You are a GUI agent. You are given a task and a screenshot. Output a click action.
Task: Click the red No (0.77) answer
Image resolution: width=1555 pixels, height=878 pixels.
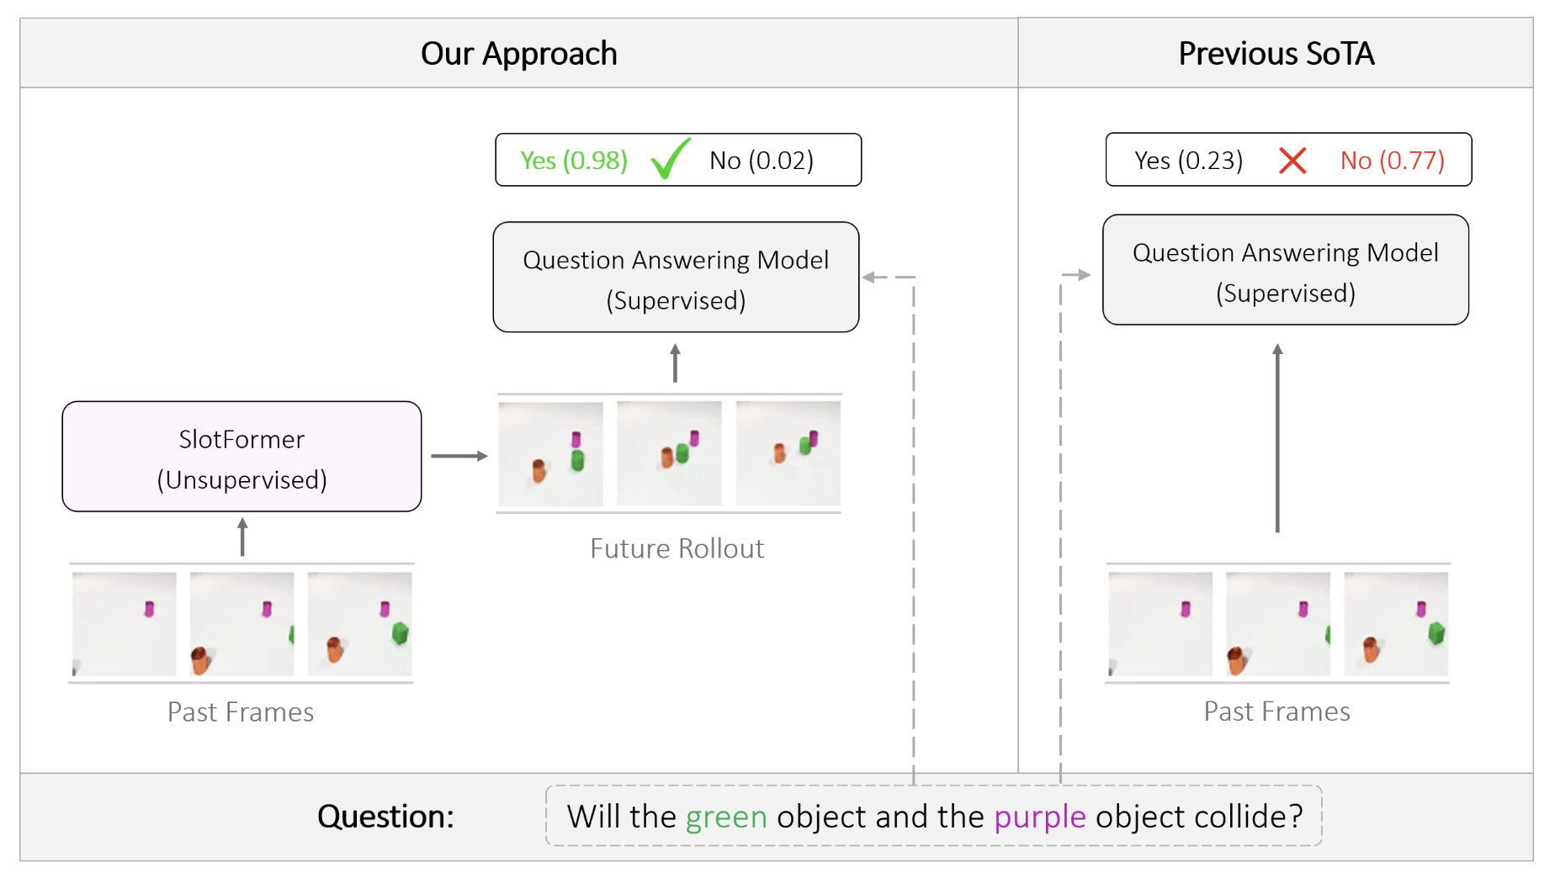[1392, 160]
